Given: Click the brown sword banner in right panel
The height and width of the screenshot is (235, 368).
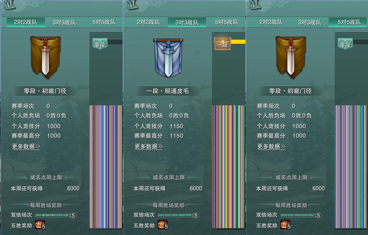Looking at the screenshot, I should 290,57.
